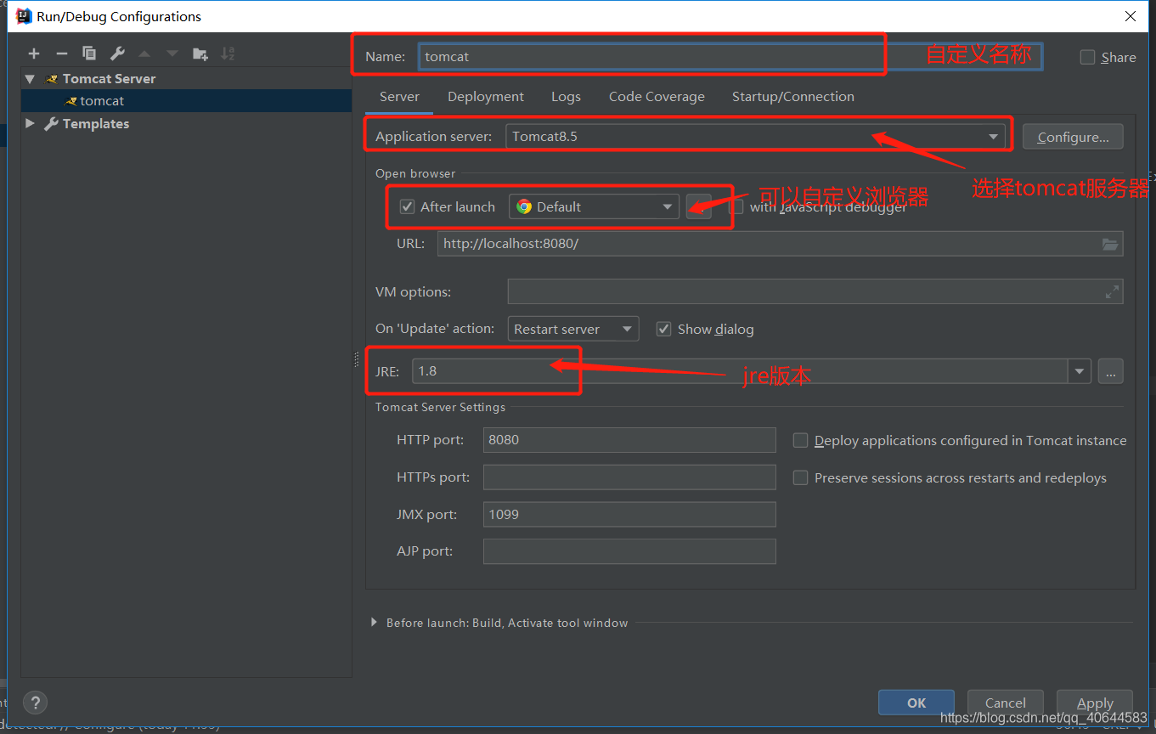Image resolution: width=1156 pixels, height=734 pixels.
Task: Open edit templates wrench icon
Action: click(x=117, y=54)
